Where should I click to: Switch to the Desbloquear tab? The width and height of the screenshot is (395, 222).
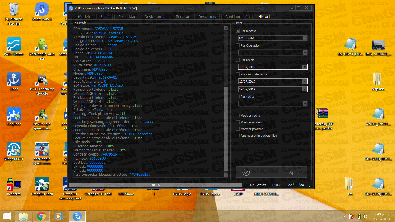(156, 17)
